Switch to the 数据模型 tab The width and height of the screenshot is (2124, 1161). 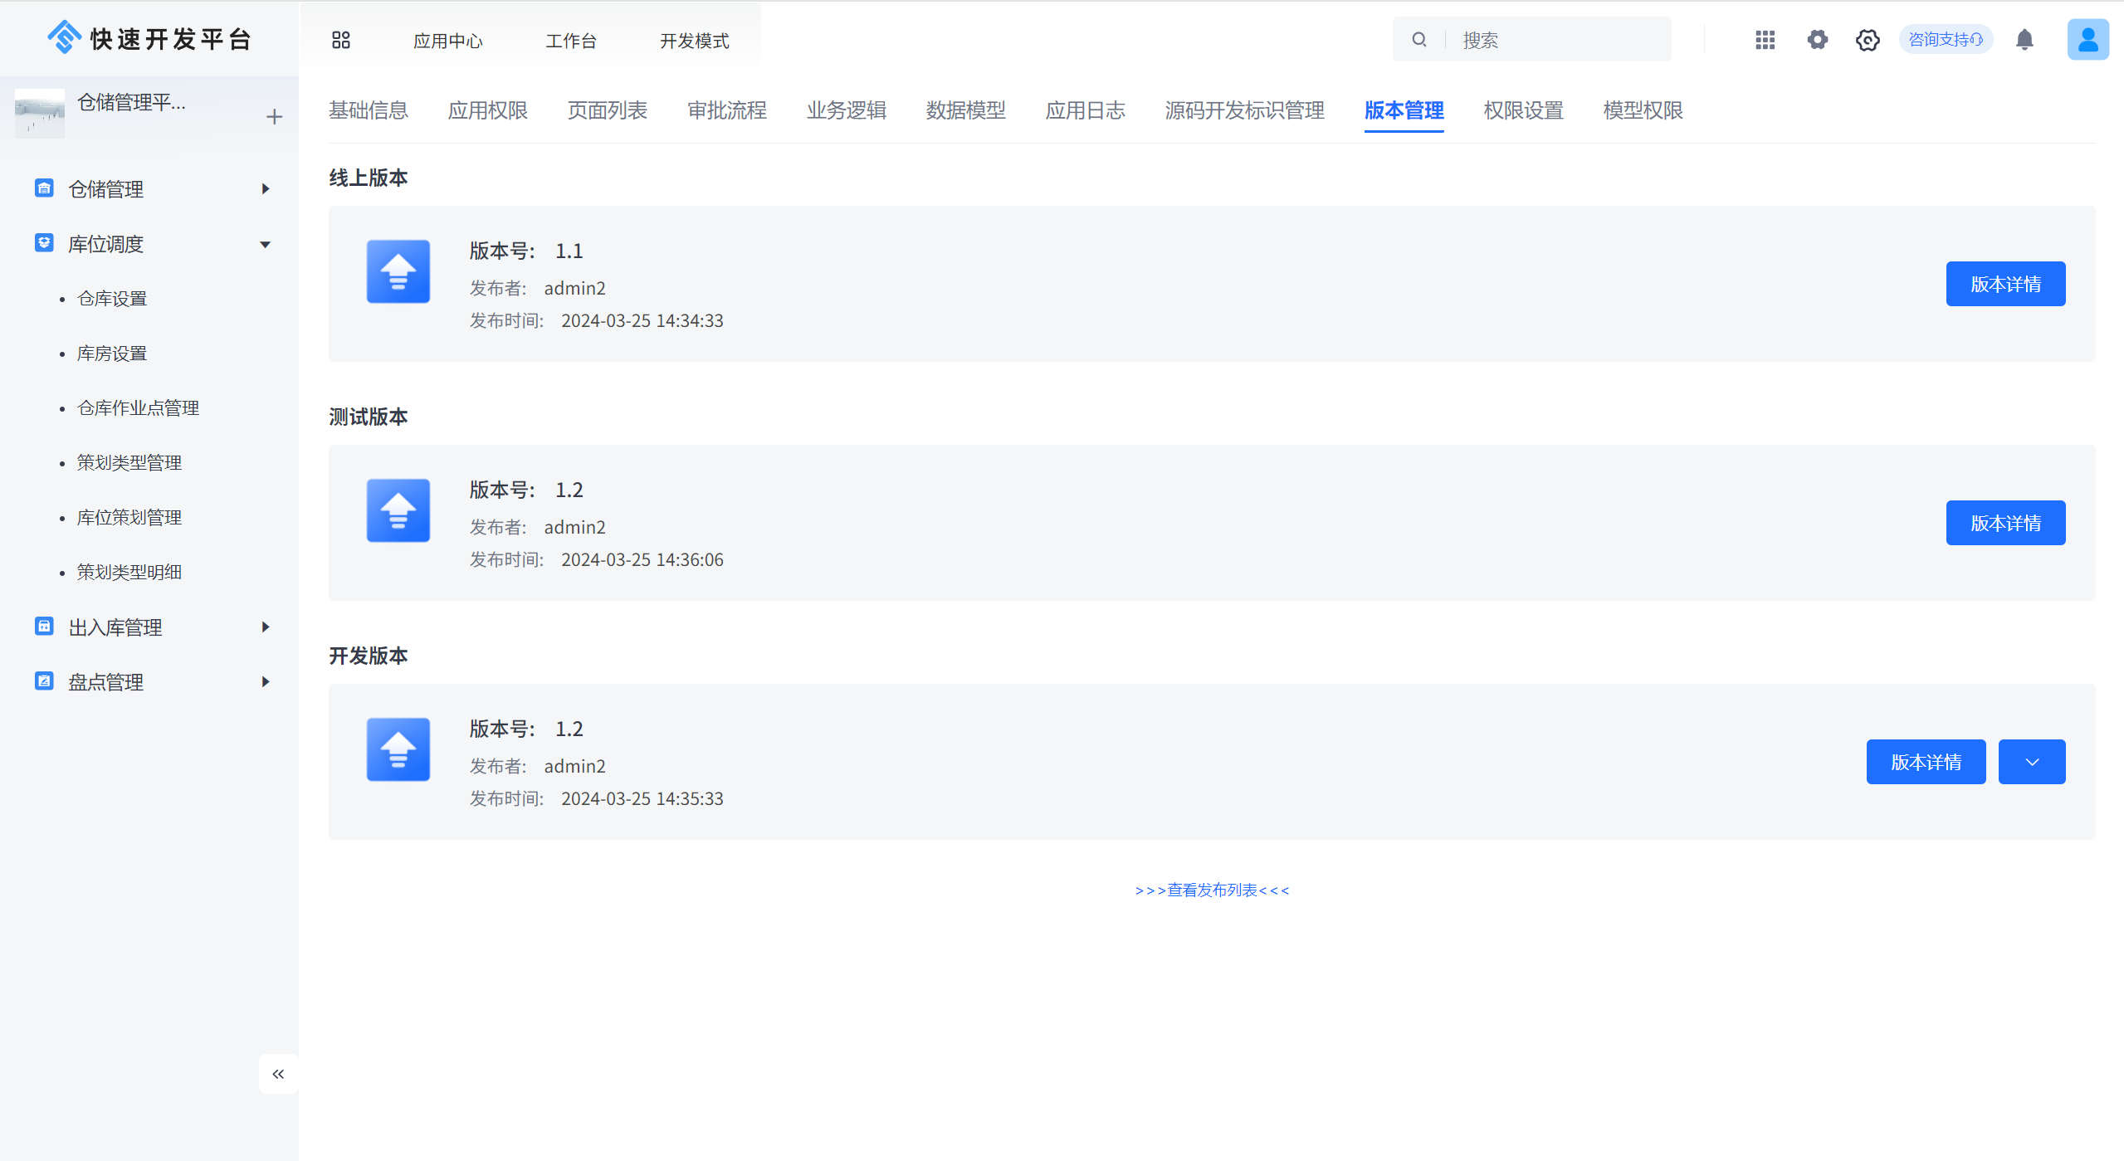(x=965, y=110)
